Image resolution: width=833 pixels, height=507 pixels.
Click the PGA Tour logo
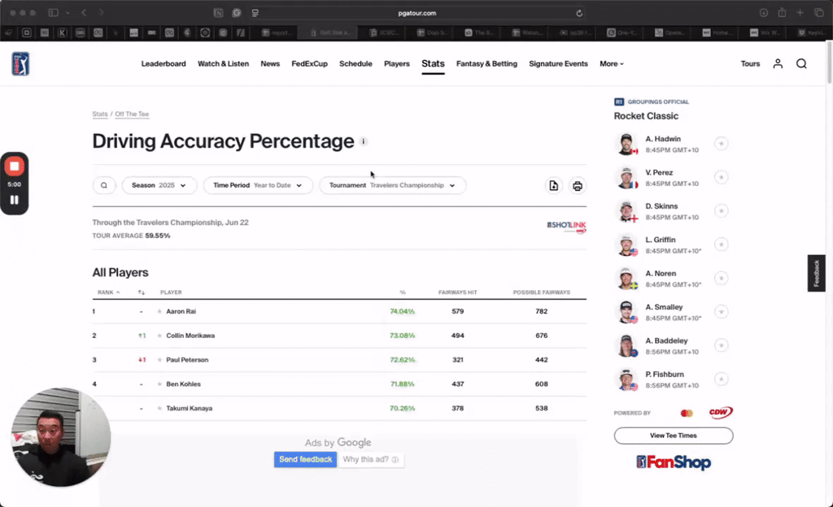point(20,63)
